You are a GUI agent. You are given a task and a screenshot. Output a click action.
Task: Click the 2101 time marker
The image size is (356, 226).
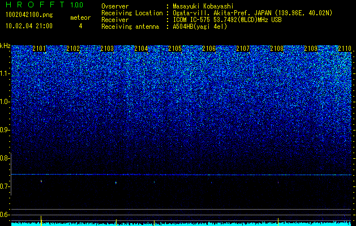[39, 49]
